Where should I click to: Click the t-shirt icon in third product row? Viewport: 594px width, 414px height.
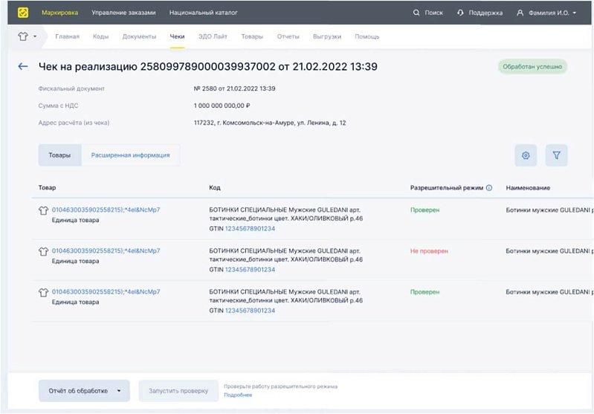(44, 292)
